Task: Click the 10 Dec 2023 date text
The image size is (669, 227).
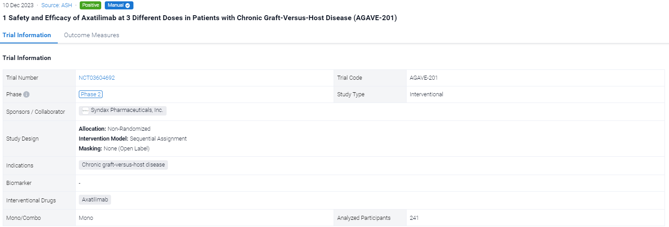Action: [x=18, y=5]
